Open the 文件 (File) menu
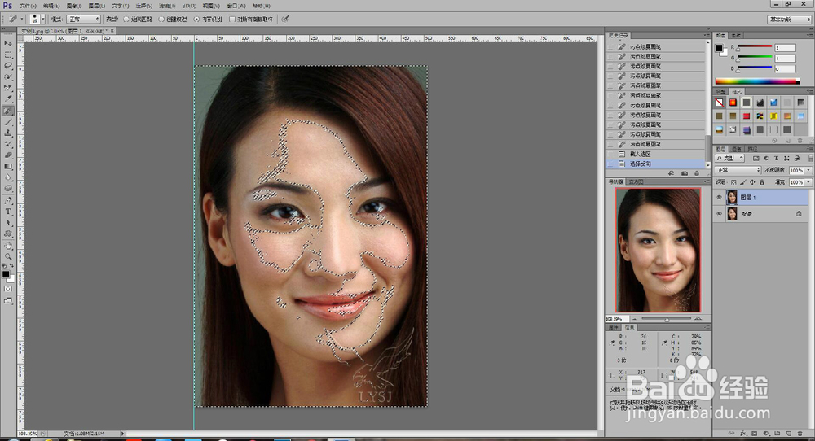Image resolution: width=815 pixels, height=441 pixels. click(x=28, y=6)
